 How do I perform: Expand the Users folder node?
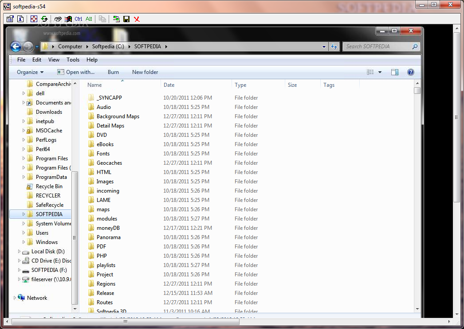24,233
